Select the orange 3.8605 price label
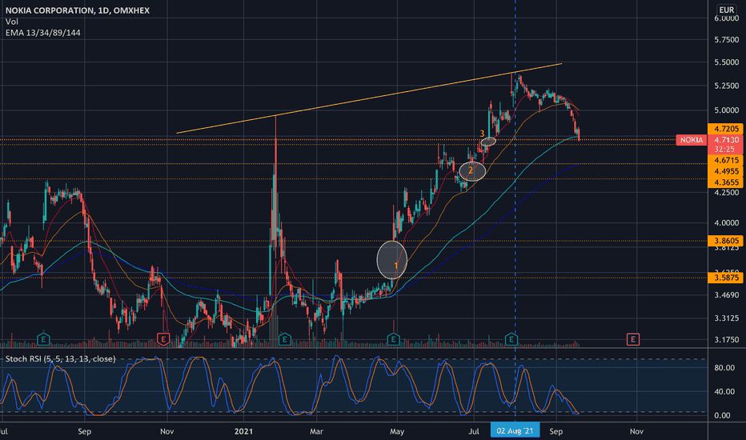The width and height of the screenshot is (746, 440). 726,241
